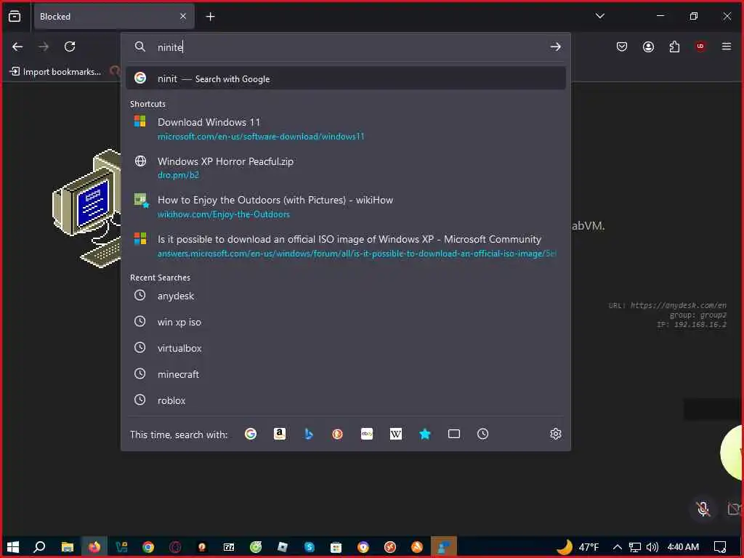The height and width of the screenshot is (558, 744).
Task: Go back to the previous page
Action: pyautogui.click(x=17, y=46)
